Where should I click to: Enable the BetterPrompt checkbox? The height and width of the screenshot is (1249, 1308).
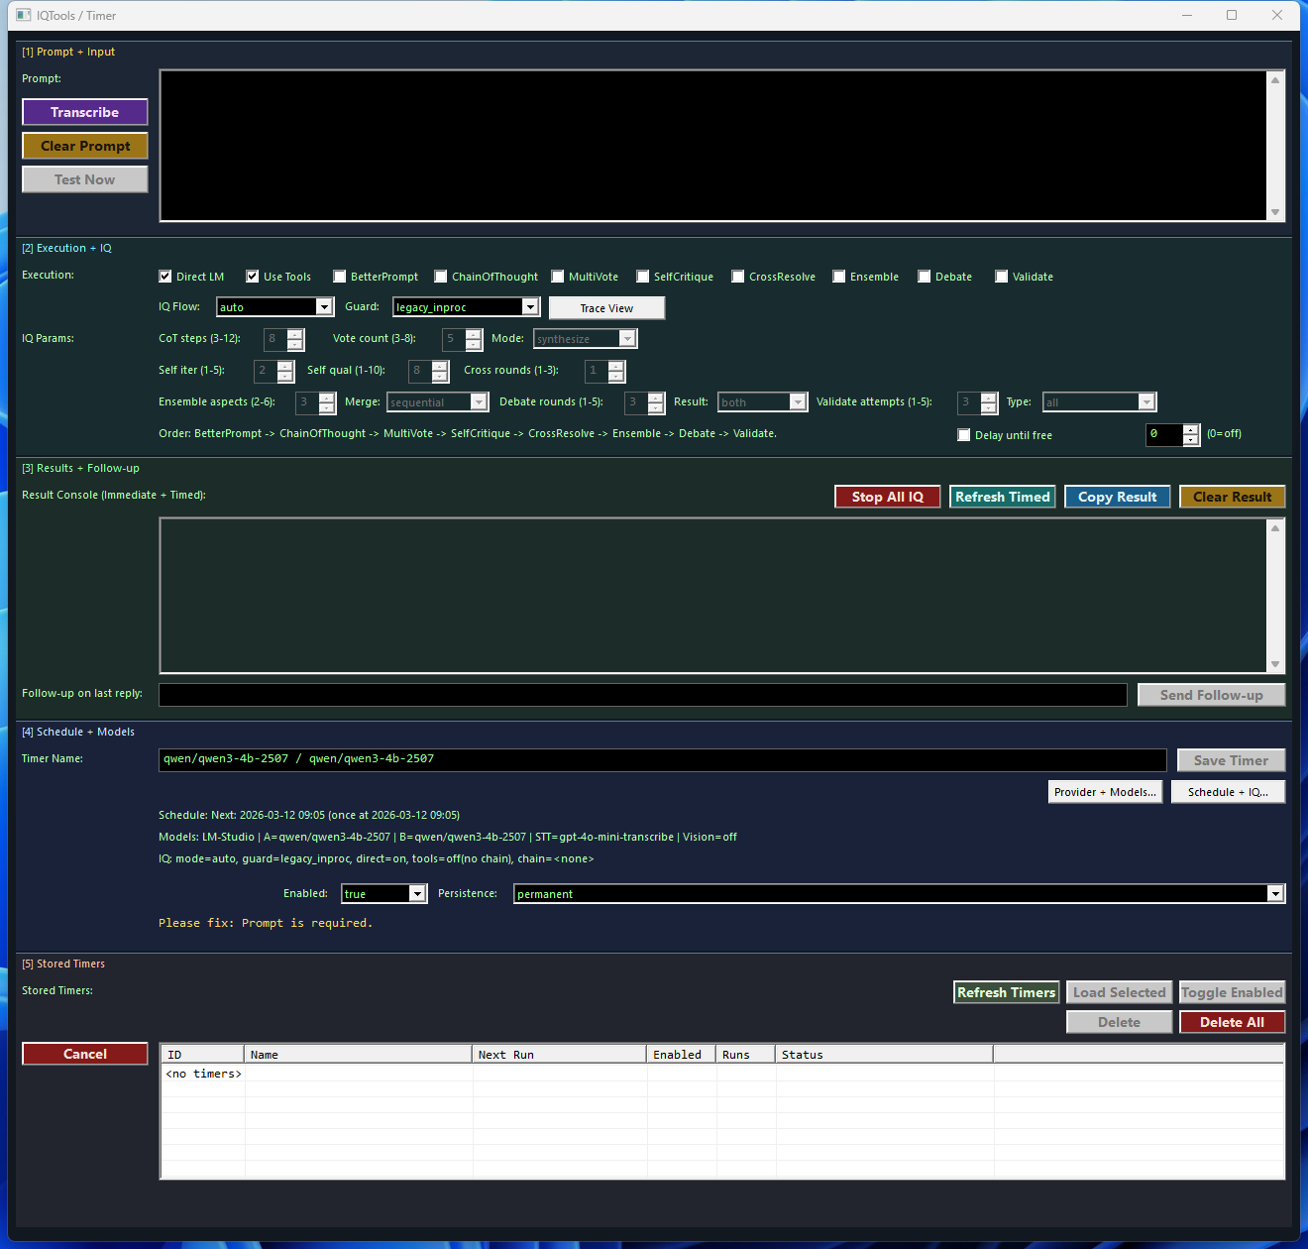340,277
